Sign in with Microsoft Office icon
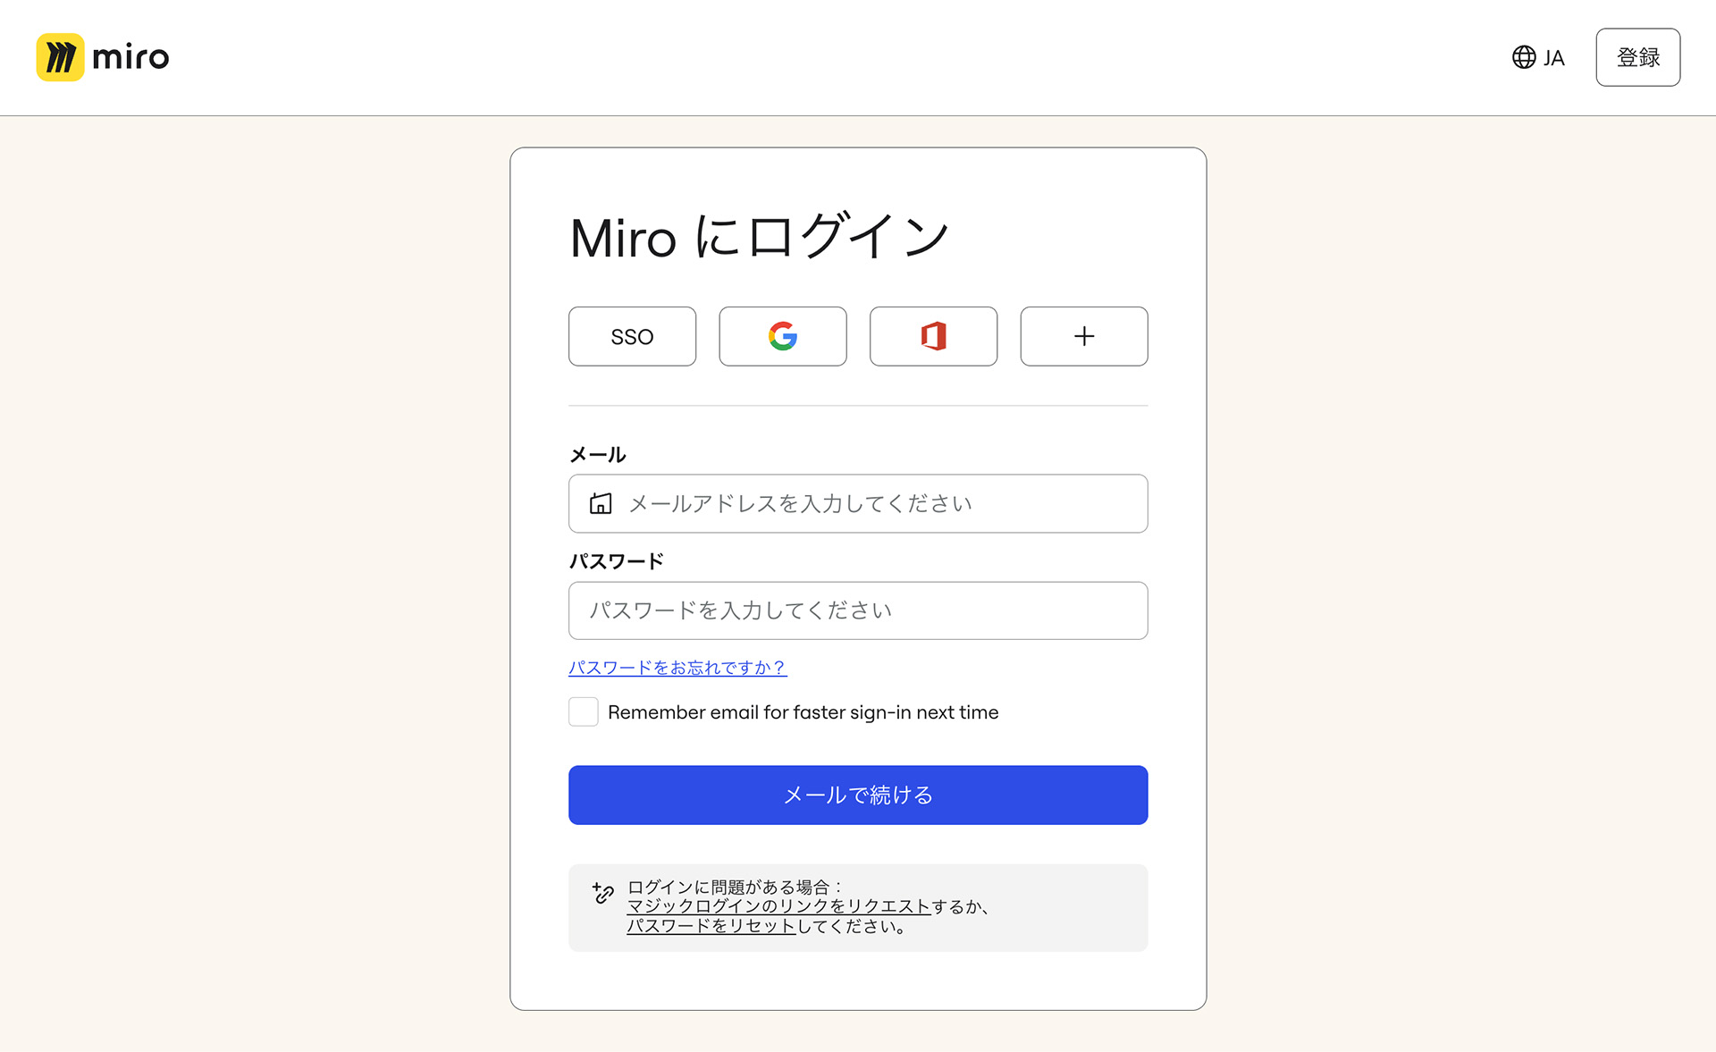The width and height of the screenshot is (1716, 1052). click(933, 336)
